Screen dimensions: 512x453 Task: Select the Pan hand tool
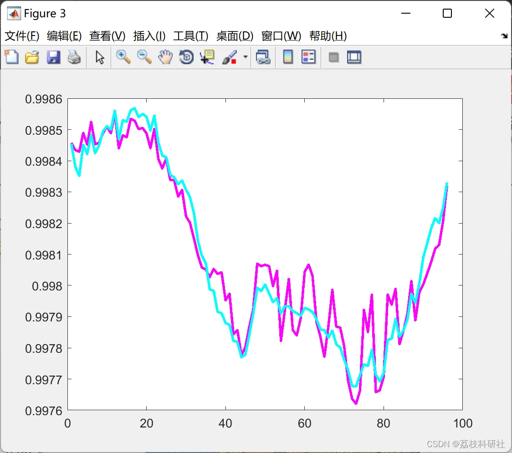tap(165, 57)
